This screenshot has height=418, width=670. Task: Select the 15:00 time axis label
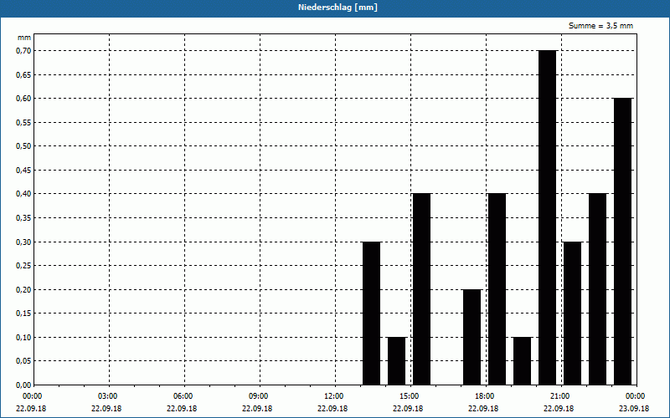coord(410,396)
